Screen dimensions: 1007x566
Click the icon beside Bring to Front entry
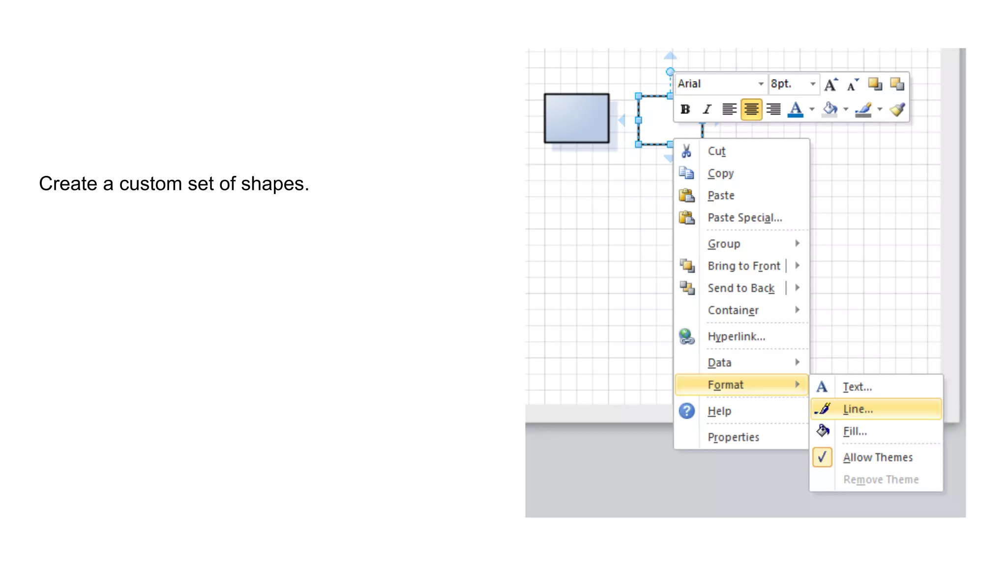pos(687,266)
